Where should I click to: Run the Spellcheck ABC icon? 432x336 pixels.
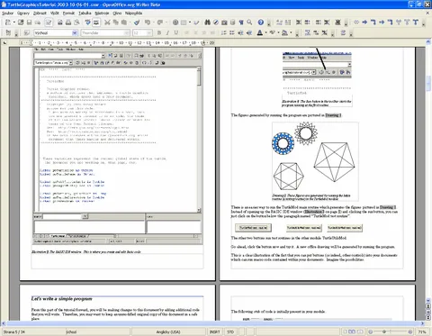(x=87, y=23)
